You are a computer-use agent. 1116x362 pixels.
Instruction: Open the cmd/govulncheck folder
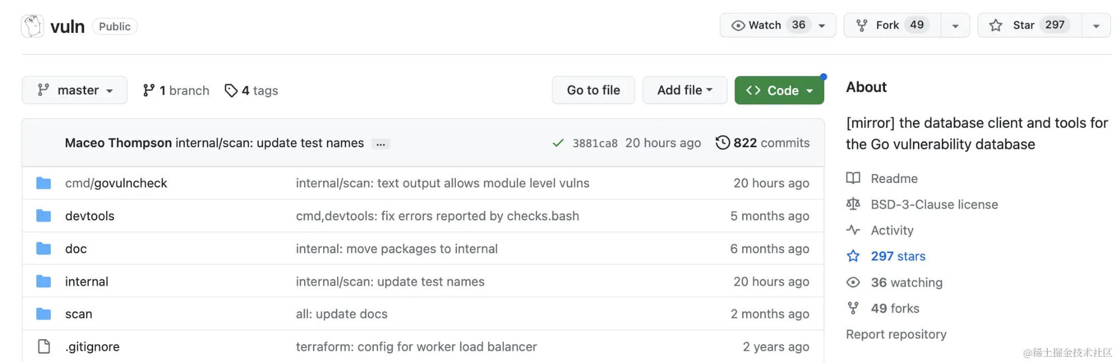click(116, 183)
